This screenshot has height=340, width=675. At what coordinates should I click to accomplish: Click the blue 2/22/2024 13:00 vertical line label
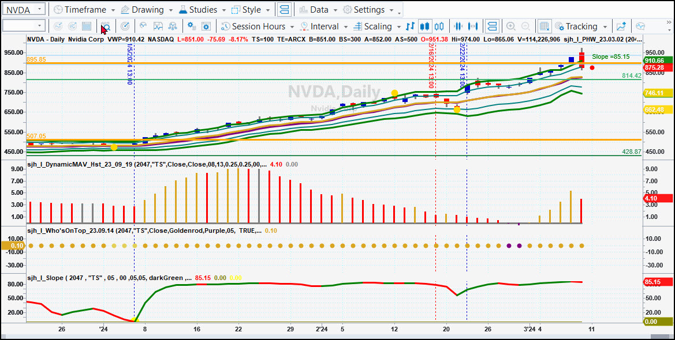pyautogui.click(x=462, y=66)
